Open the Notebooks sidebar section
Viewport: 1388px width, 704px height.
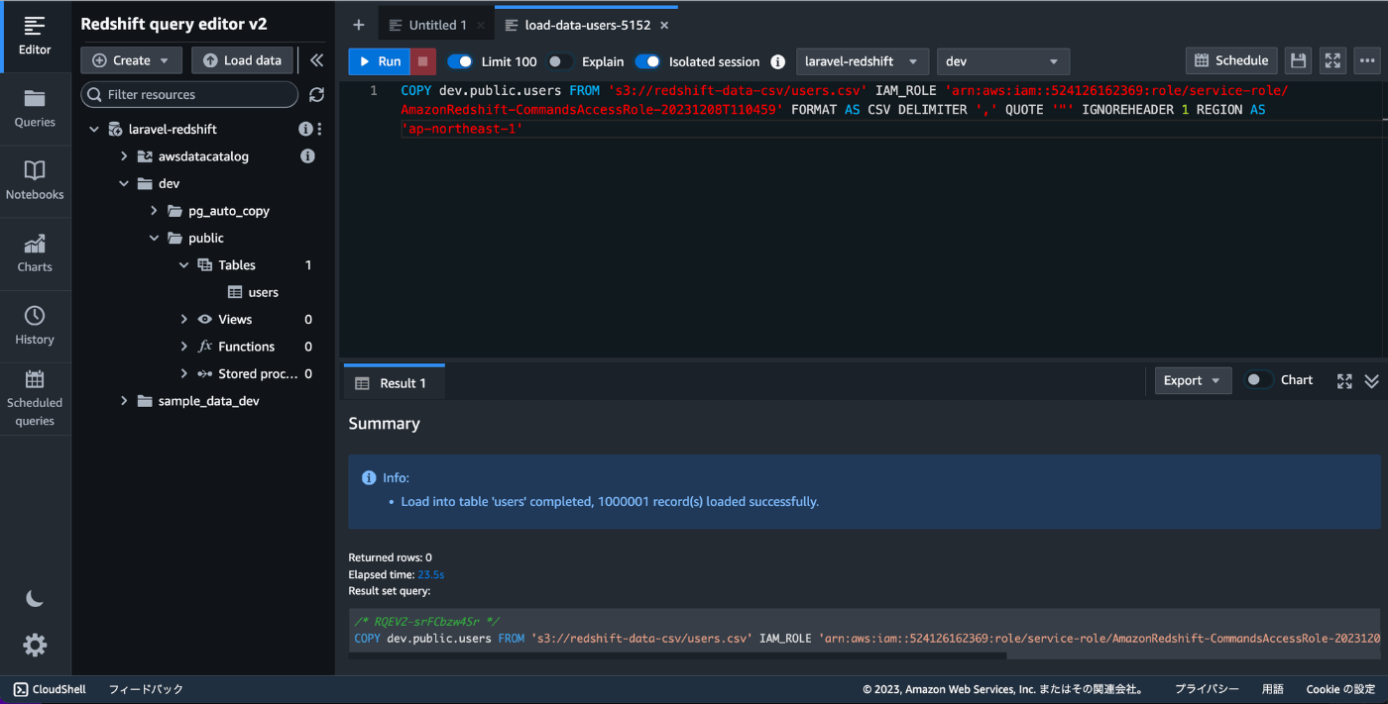(x=35, y=181)
